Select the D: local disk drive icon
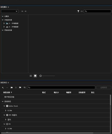This screenshot has width=112, height=134. click(x=7, y=27)
